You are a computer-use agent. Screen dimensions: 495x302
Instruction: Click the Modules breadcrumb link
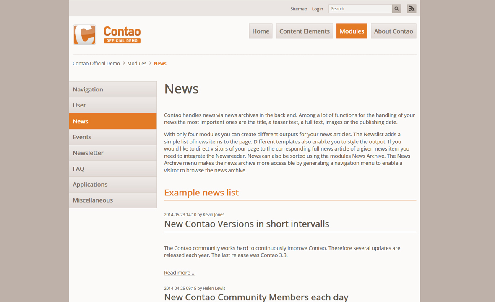point(137,63)
